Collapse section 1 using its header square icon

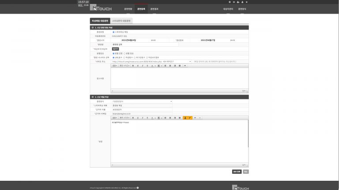(x=93, y=28)
